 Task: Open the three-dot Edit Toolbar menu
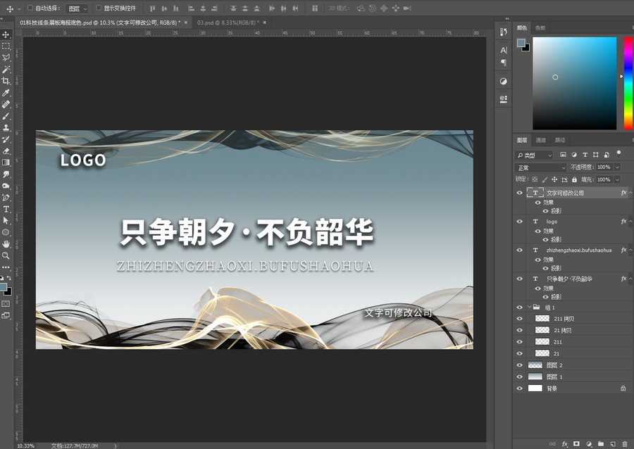click(6, 267)
